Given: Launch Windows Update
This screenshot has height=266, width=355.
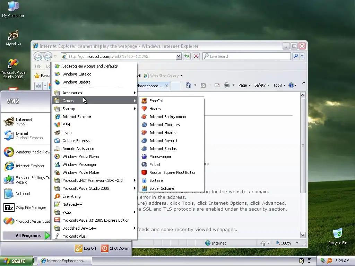Looking at the screenshot, I should [x=95, y=82].
